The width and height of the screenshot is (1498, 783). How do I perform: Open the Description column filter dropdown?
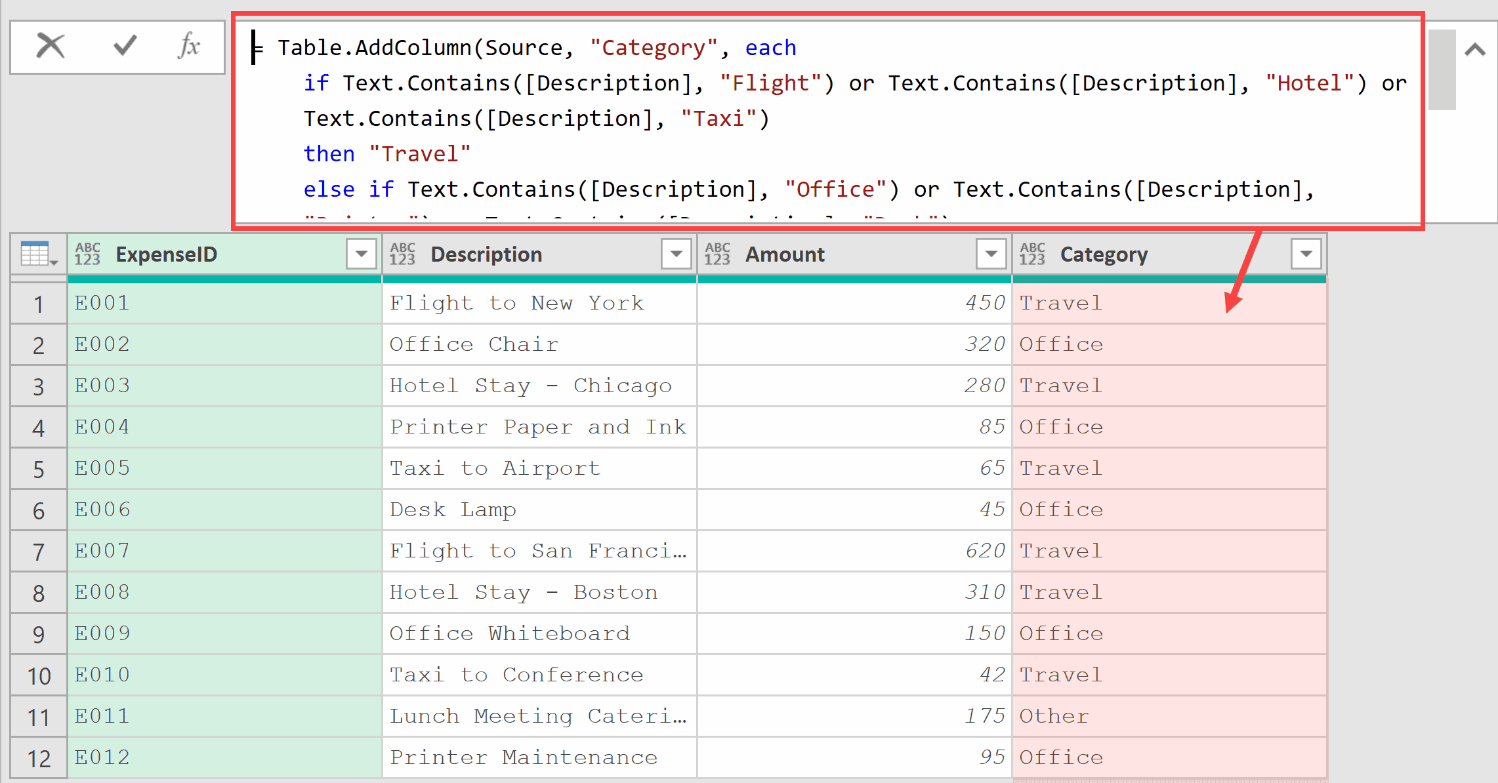[675, 254]
